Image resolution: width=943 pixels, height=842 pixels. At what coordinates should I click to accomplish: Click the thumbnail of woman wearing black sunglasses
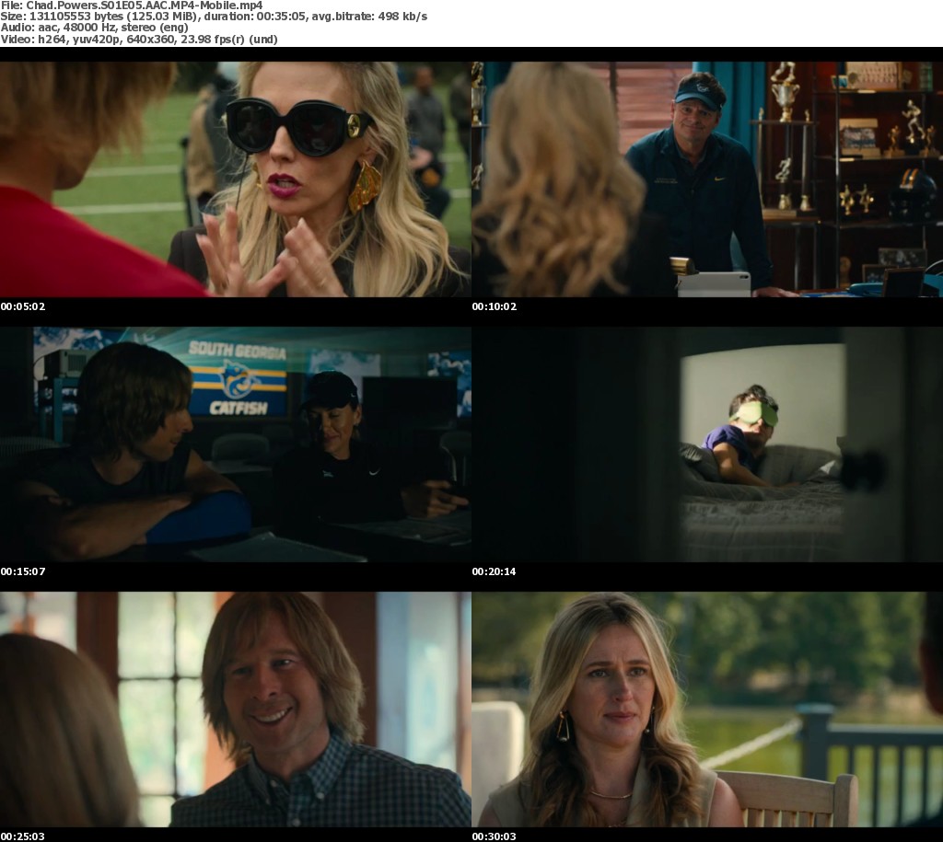(x=235, y=179)
